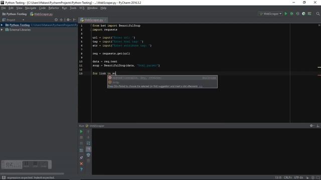Screen dimensions: 321x180
Task: Close the WebScraper.py editor tab
Action: [105, 20]
